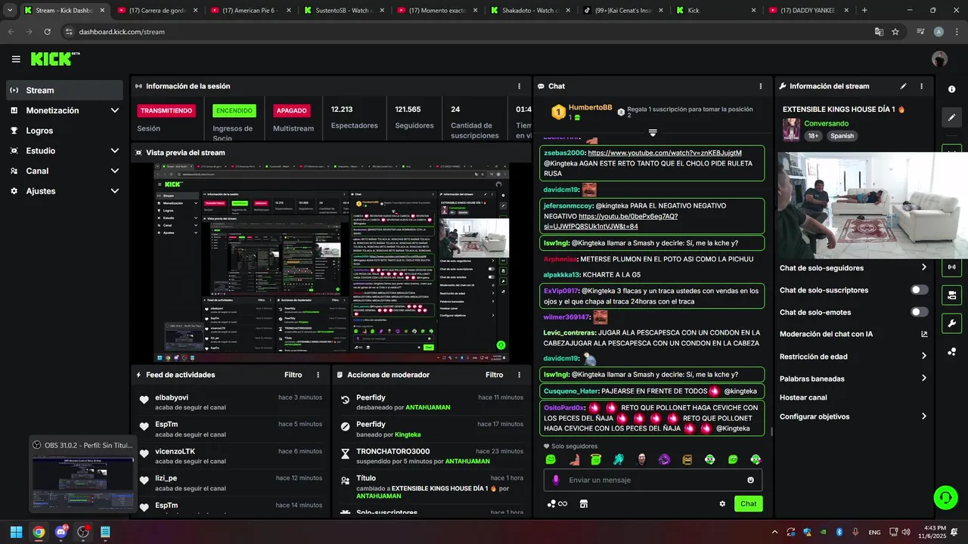
Task: Open Filtro in Acciones de moderador
Action: click(494, 375)
